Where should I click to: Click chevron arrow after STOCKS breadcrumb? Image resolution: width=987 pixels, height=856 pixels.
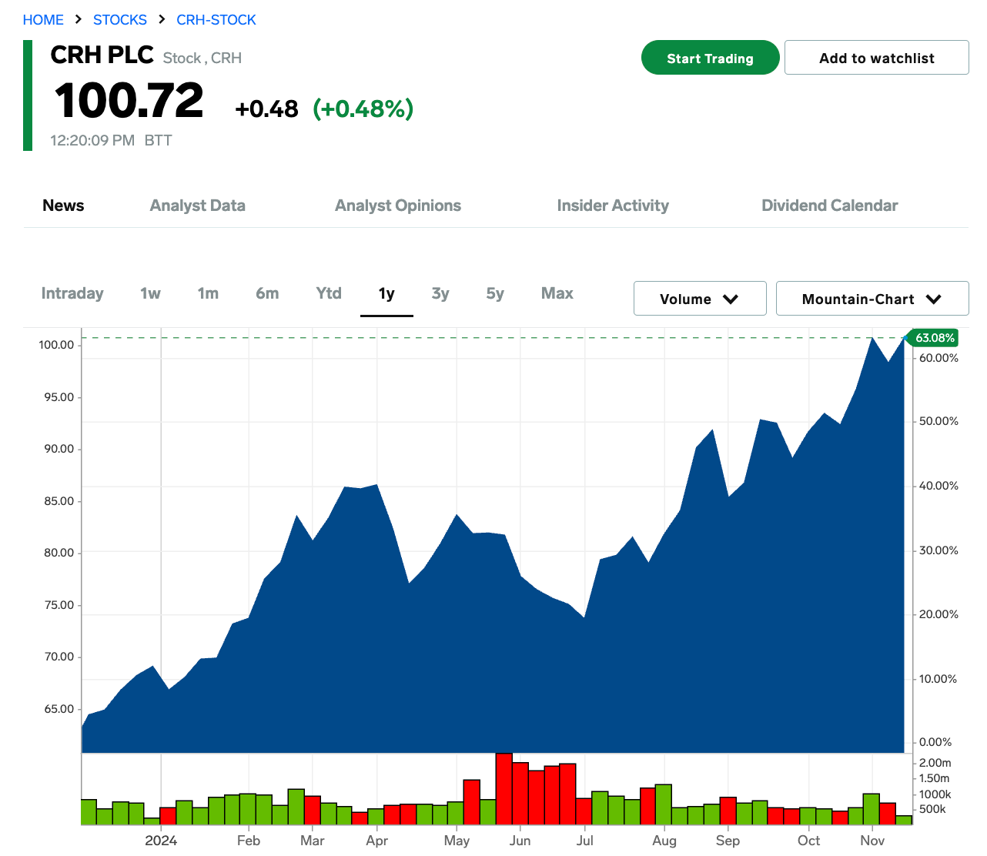click(x=162, y=19)
